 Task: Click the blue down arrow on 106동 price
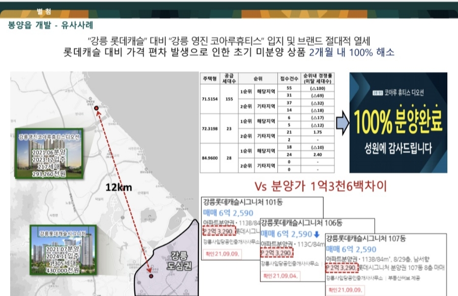pos(317,234)
